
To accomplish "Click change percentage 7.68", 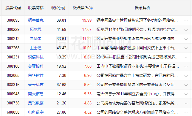I will [x=88, y=66].
